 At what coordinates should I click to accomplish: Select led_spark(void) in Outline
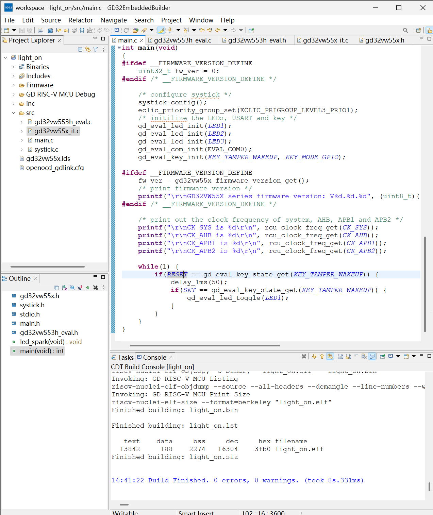[51, 342]
